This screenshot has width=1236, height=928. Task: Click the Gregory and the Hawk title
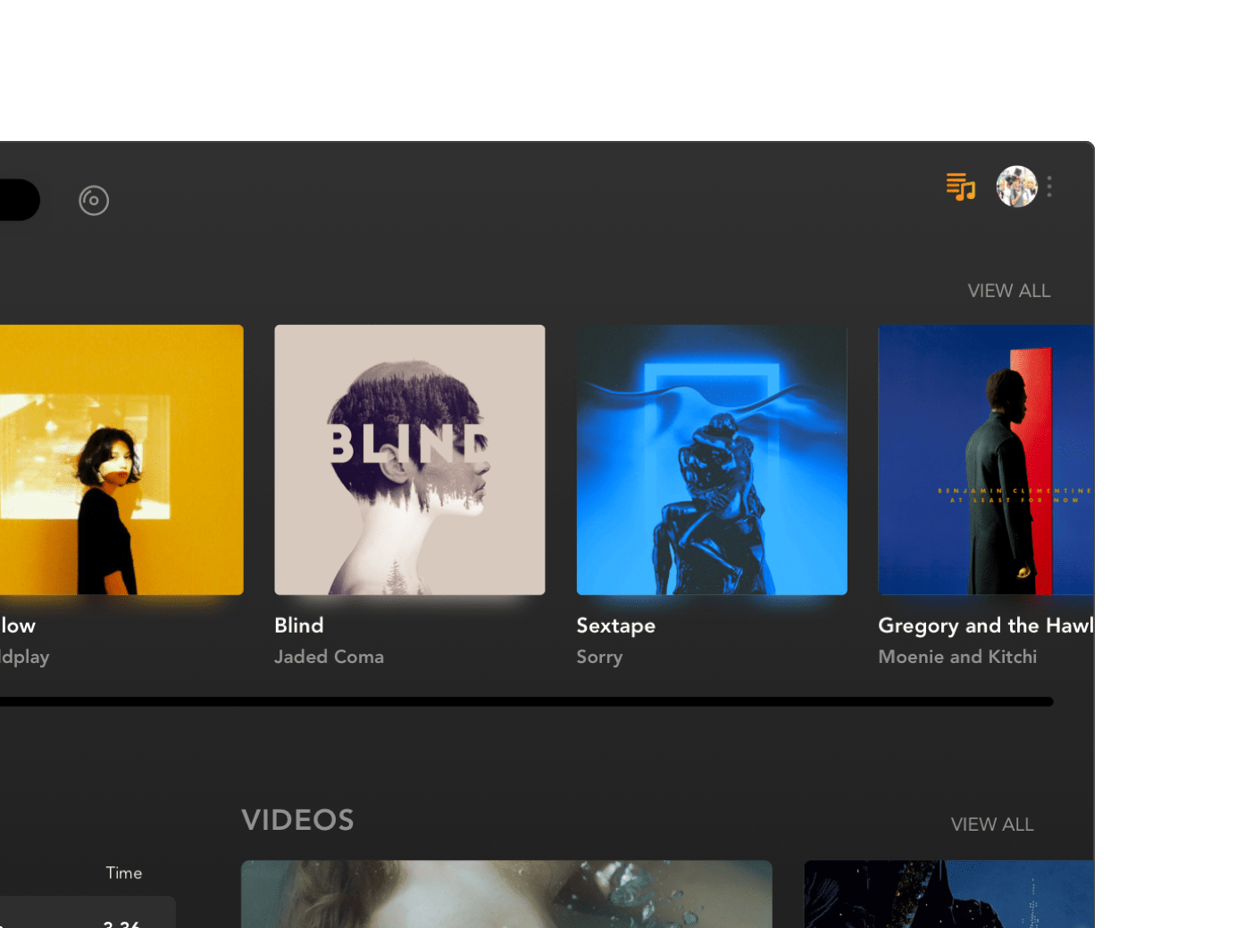[x=986, y=626]
